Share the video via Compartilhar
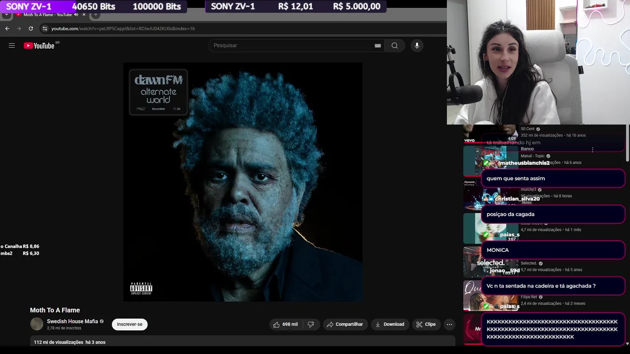630x354 pixels. (345, 324)
